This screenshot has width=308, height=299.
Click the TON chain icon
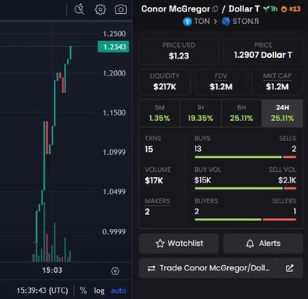(188, 22)
